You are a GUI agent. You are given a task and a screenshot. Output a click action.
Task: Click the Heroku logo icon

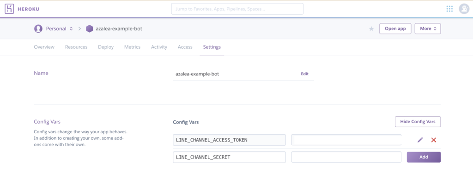(9, 9)
